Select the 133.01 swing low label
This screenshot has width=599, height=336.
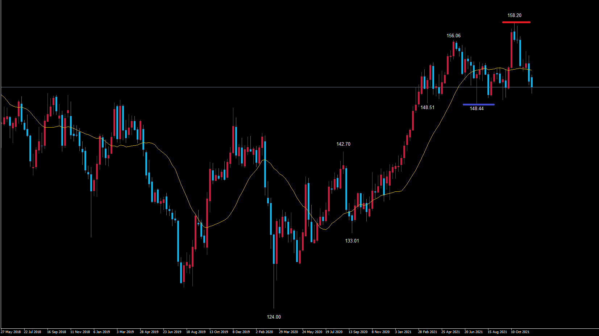[x=352, y=241]
